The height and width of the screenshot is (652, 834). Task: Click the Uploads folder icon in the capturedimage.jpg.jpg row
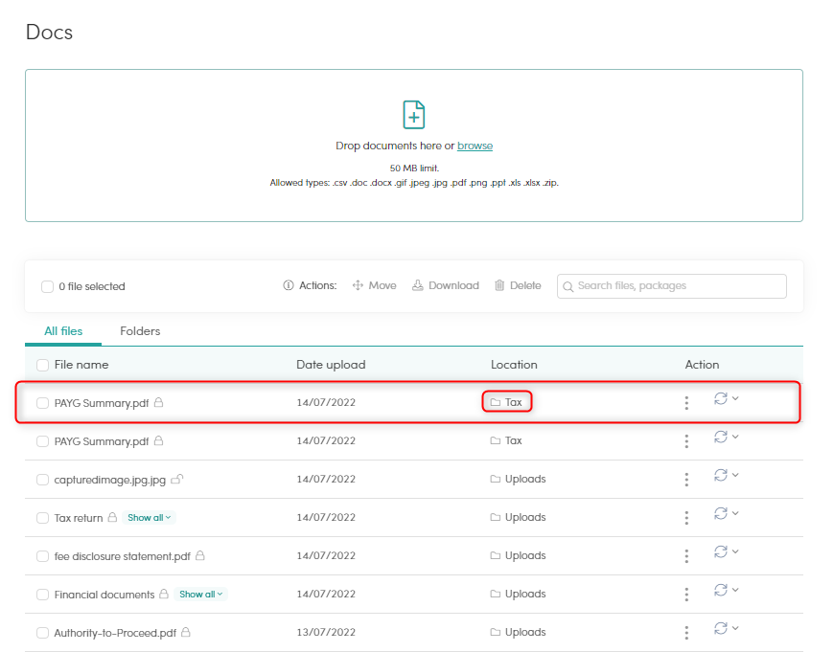pyautogui.click(x=496, y=479)
